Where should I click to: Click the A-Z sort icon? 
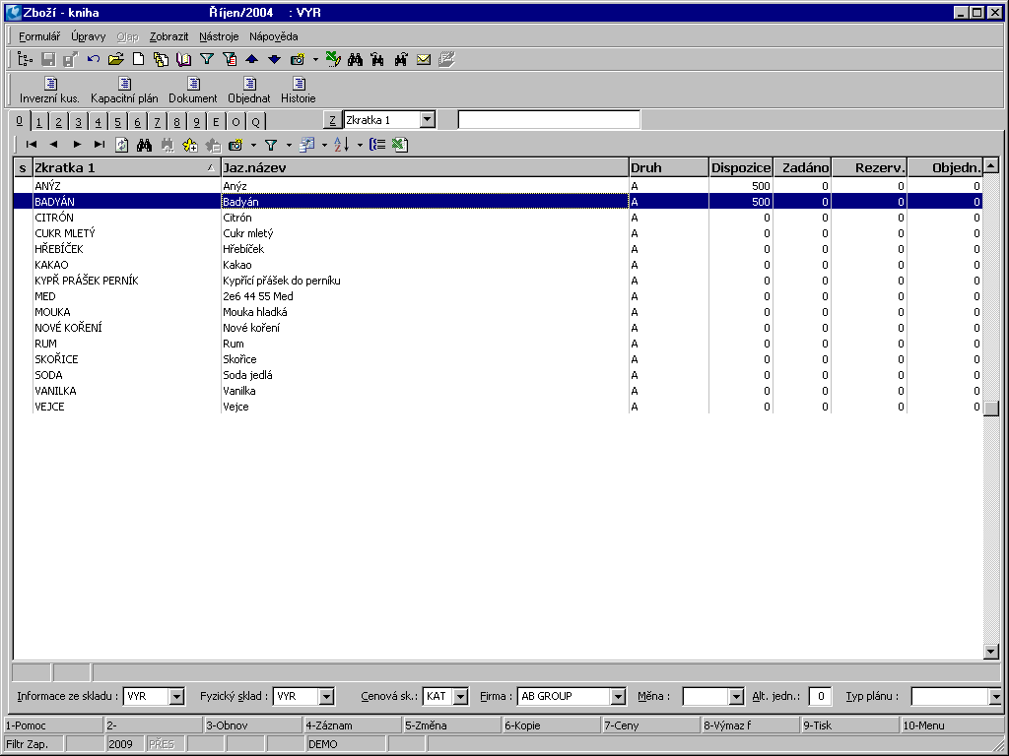pyautogui.click(x=341, y=145)
